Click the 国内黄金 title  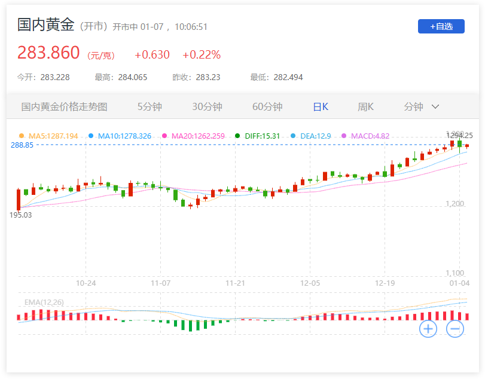(x=45, y=25)
